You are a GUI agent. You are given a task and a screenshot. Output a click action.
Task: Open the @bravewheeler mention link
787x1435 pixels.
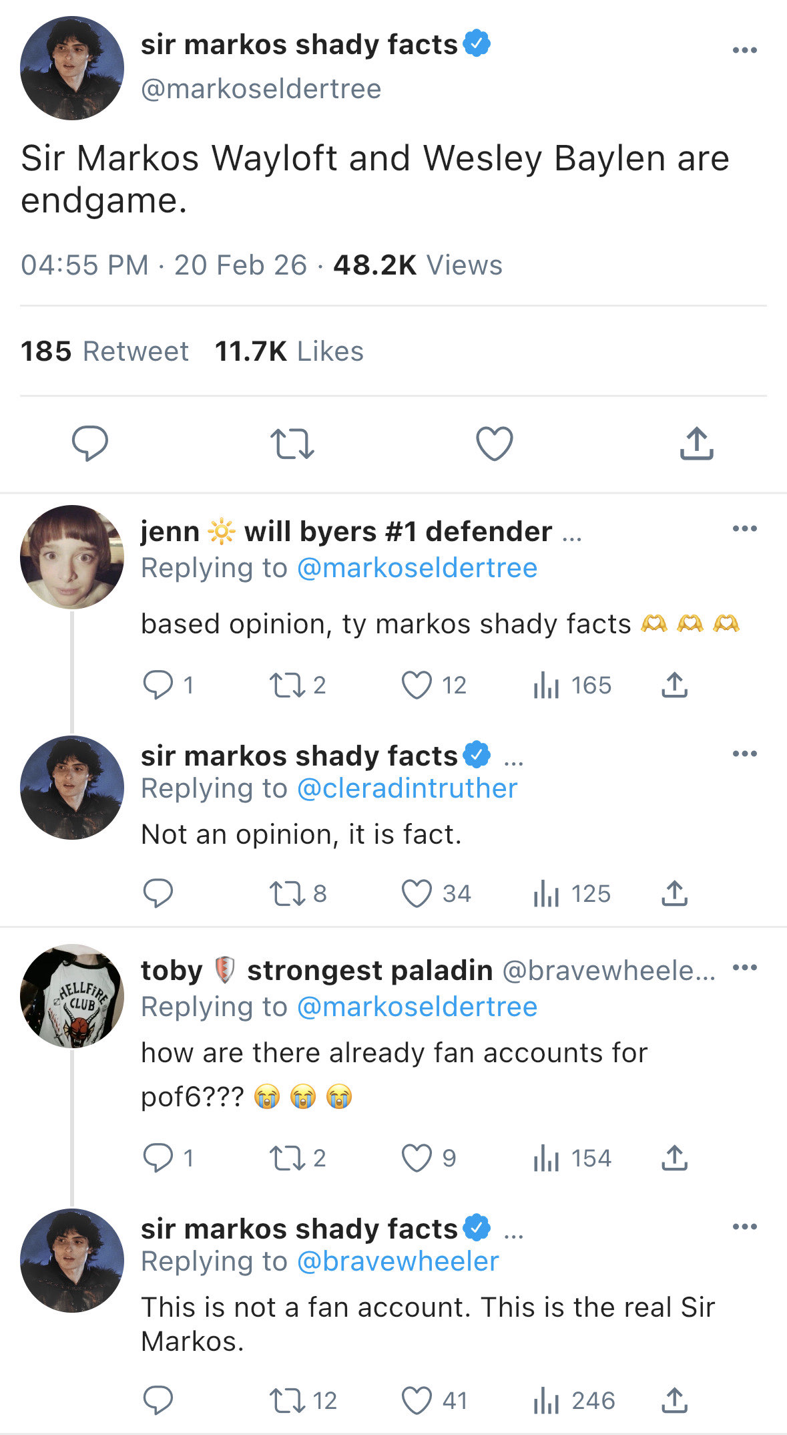click(398, 1261)
